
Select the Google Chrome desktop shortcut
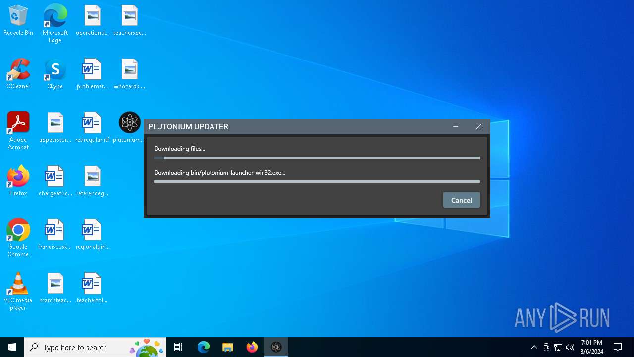click(x=18, y=238)
